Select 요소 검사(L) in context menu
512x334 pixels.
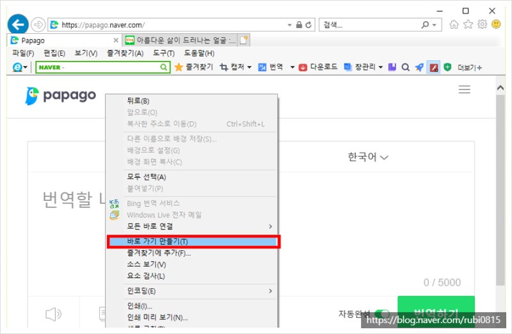coord(191,276)
